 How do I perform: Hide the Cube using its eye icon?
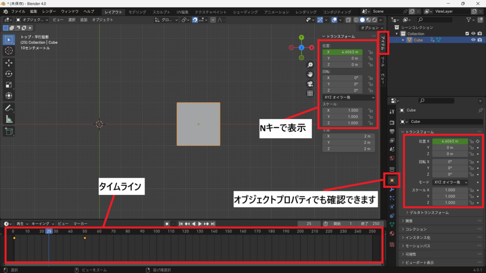[473, 40]
